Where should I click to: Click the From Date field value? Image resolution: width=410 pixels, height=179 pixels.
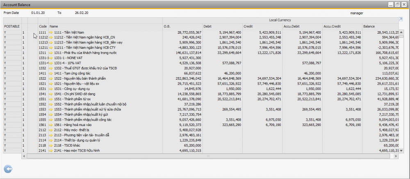pyautogui.click(x=36, y=13)
